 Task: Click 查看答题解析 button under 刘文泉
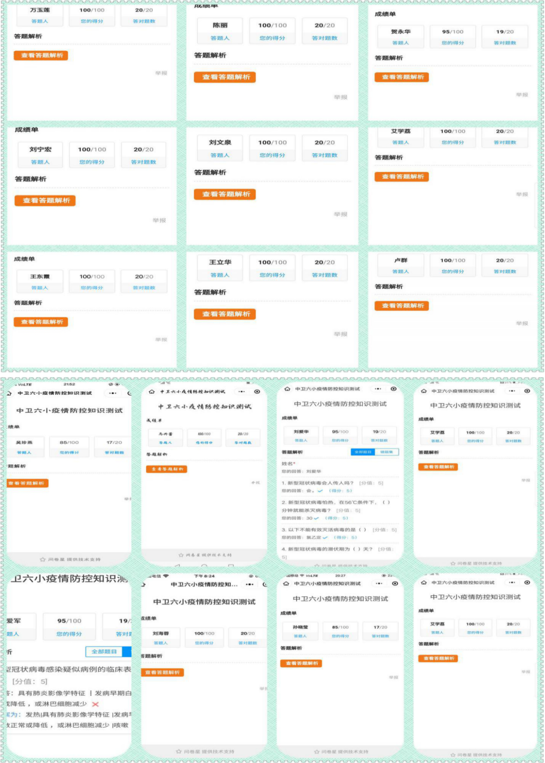pos(225,194)
